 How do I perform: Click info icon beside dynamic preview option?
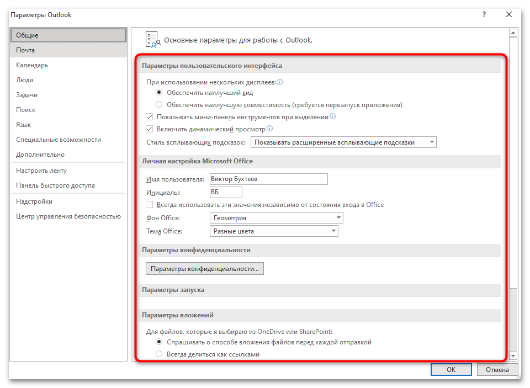270,129
